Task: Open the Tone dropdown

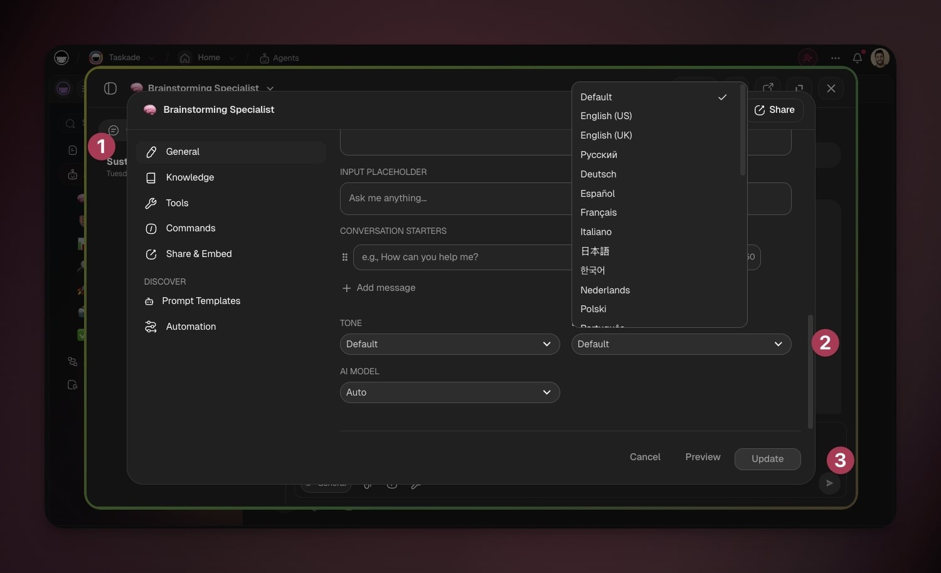Action: click(449, 344)
